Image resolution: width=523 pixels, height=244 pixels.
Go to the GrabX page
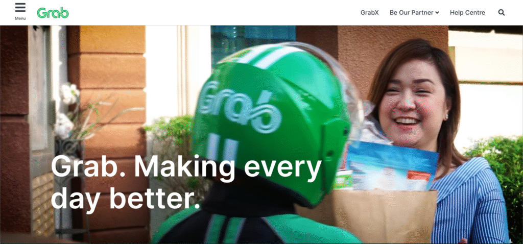pyautogui.click(x=370, y=13)
